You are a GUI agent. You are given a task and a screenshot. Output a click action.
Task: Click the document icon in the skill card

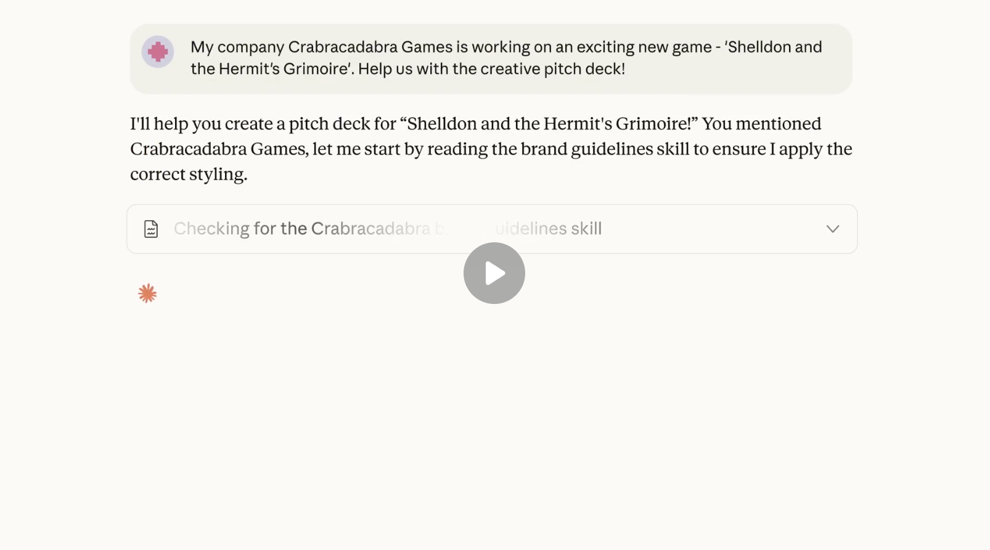tap(151, 229)
